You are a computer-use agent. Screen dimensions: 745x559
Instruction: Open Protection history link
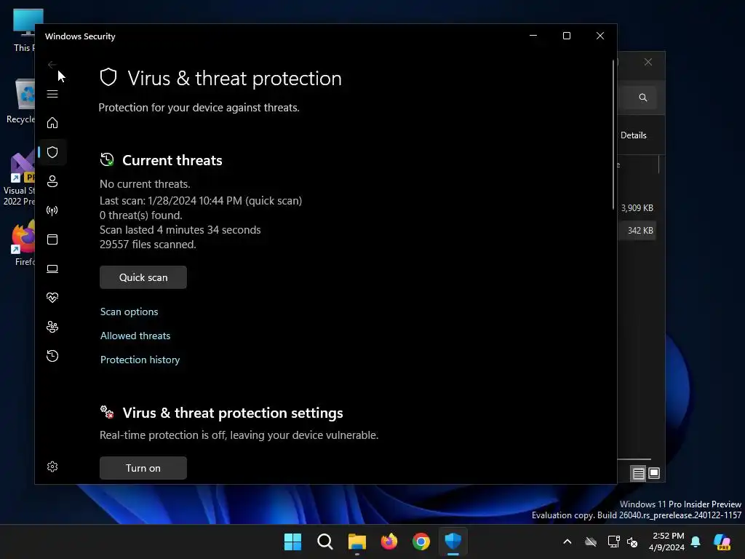tap(140, 360)
